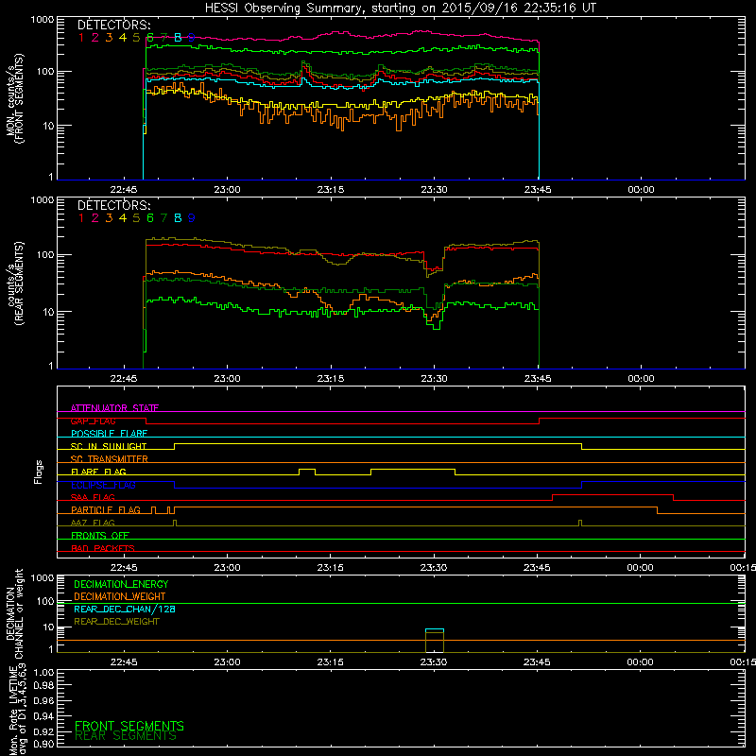Select red detector number 1 in the rear segments legend

click(81, 218)
